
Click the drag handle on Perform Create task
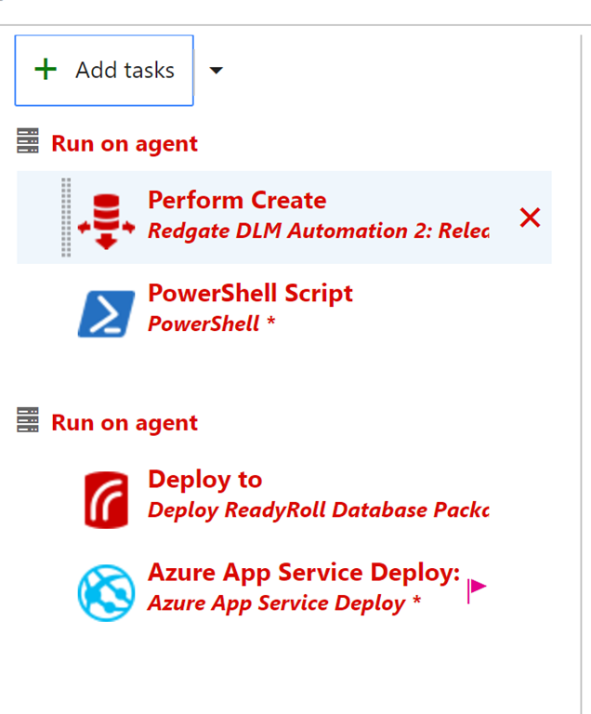coord(66,218)
